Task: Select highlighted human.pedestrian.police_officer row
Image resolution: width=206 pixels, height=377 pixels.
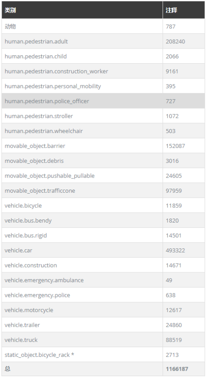Action: (103, 101)
